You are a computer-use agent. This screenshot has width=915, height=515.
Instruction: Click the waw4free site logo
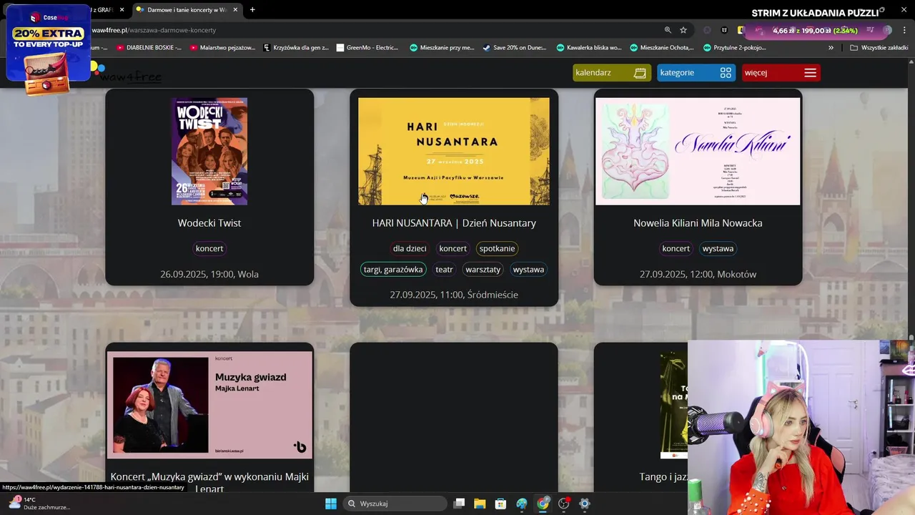coord(126,74)
